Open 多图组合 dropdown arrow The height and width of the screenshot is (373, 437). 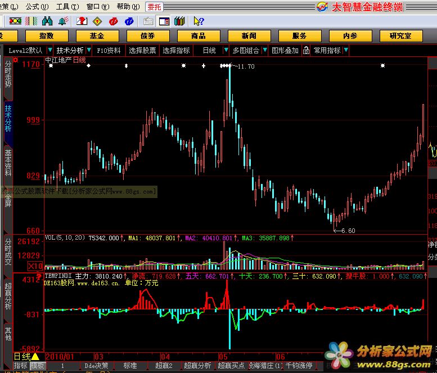click(265, 50)
